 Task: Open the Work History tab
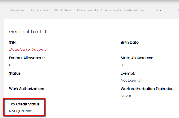tap(64, 10)
